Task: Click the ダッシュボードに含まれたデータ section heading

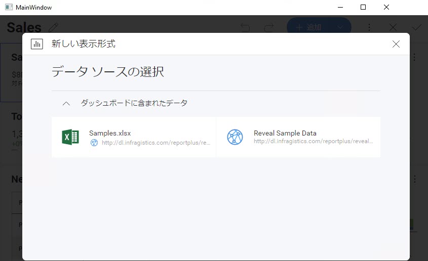Action: coord(134,103)
